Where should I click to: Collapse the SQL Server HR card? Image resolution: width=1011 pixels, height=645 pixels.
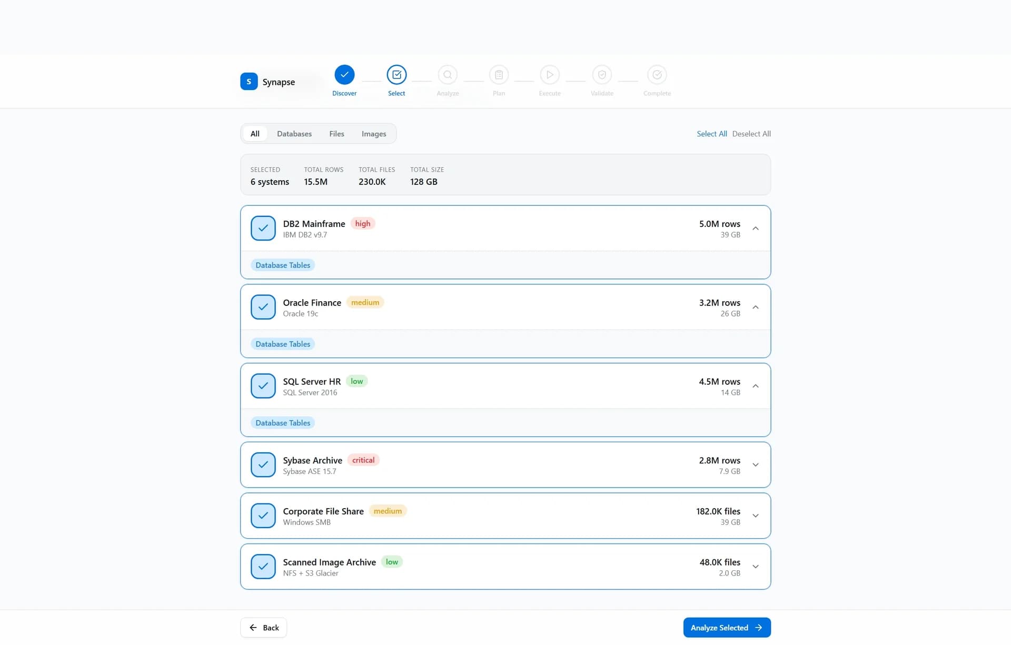pyautogui.click(x=756, y=386)
